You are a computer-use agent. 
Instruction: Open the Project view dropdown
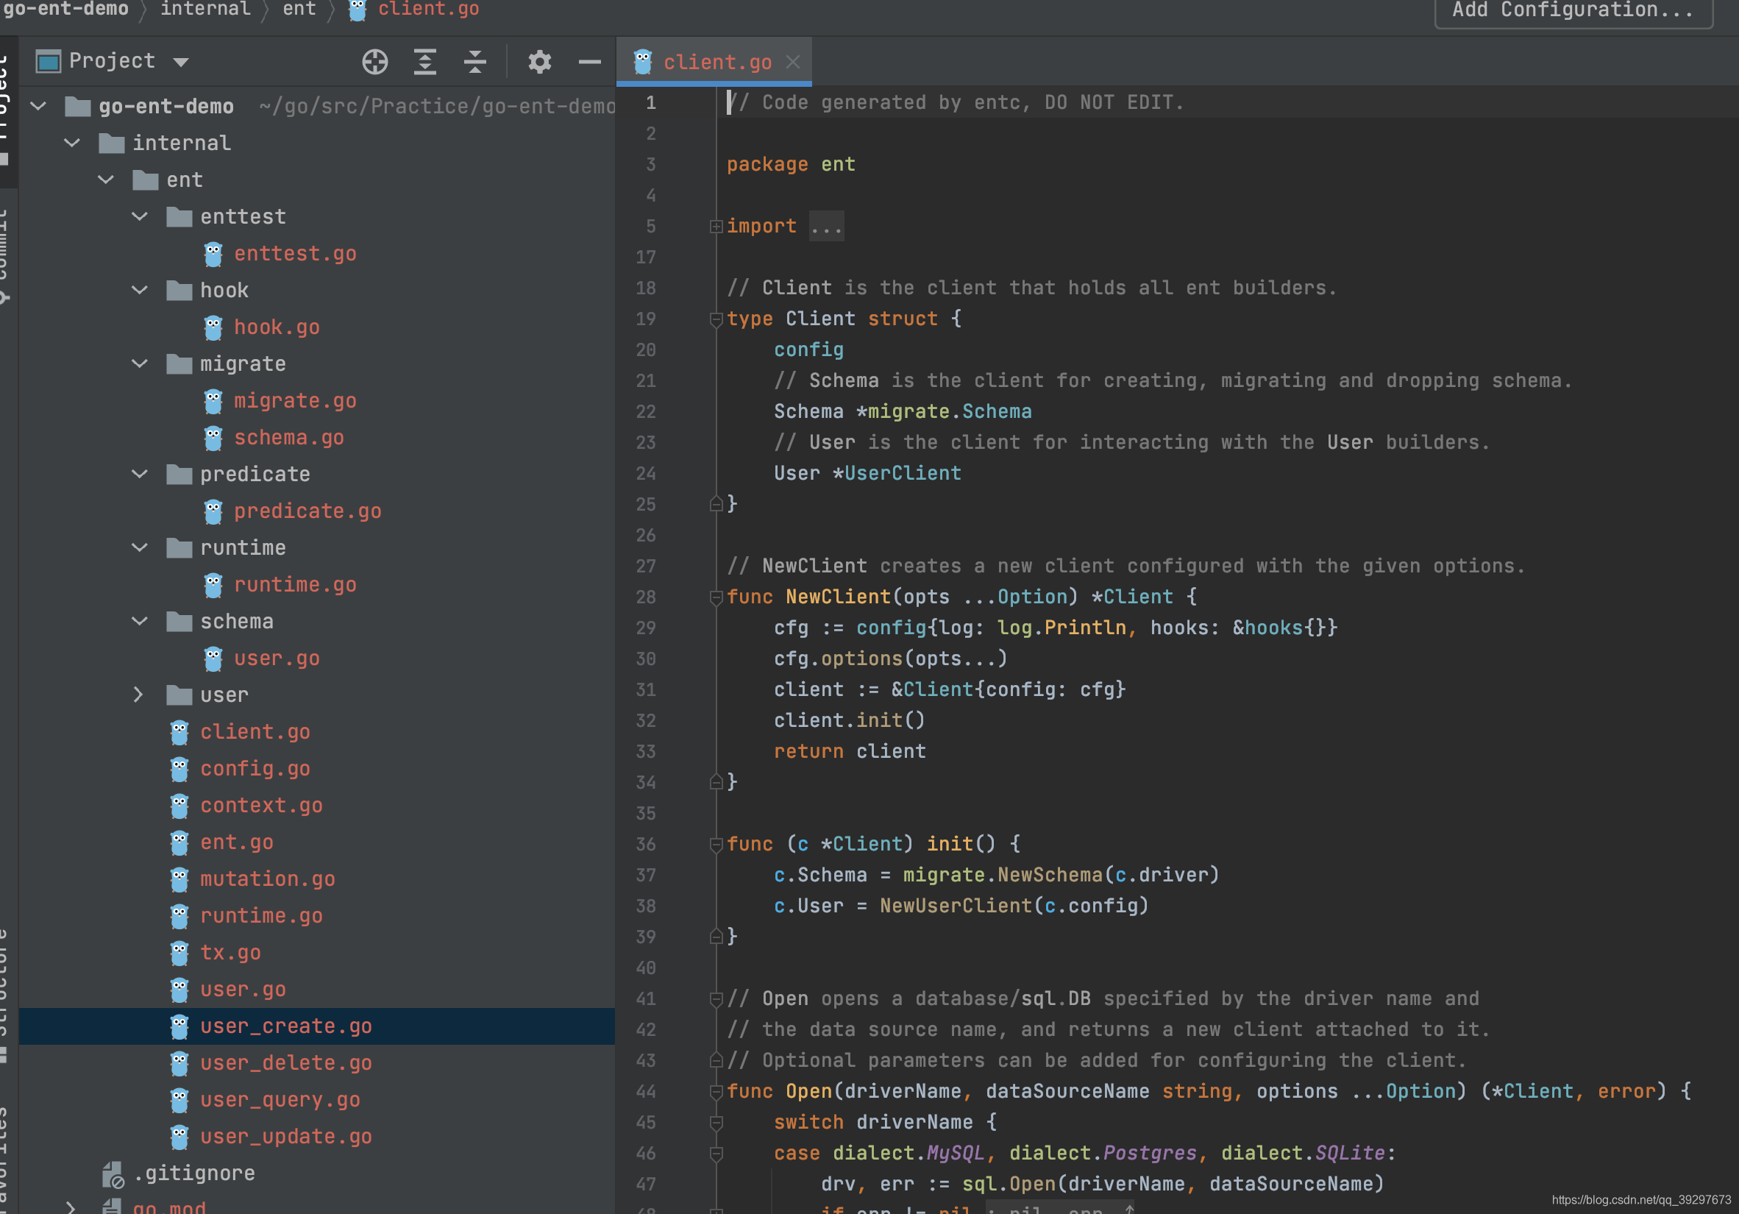(x=180, y=61)
